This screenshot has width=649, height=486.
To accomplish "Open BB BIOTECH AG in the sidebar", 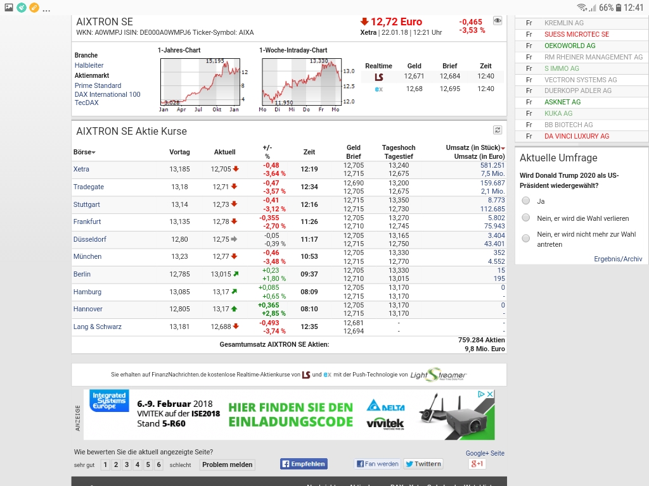I will pos(569,125).
